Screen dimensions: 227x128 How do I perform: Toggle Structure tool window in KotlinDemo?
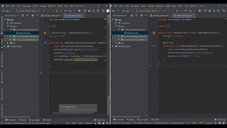tap(2, 93)
